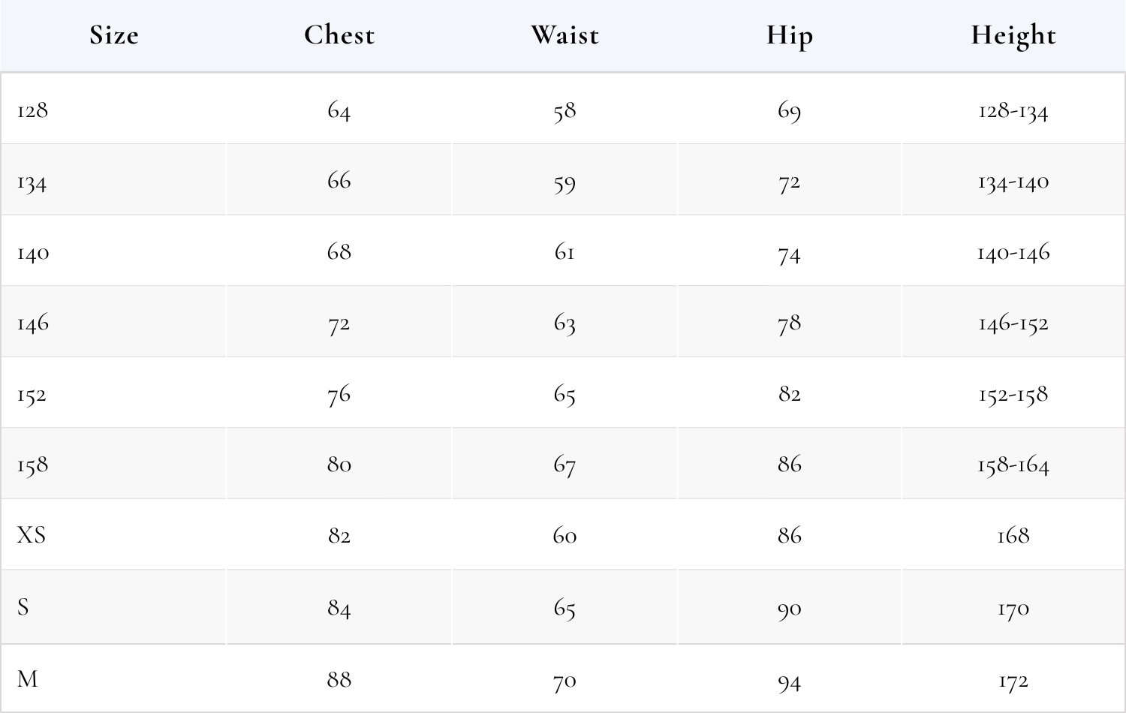Select the size 134 row label
Screen dimensions: 1126x713
click(x=32, y=182)
